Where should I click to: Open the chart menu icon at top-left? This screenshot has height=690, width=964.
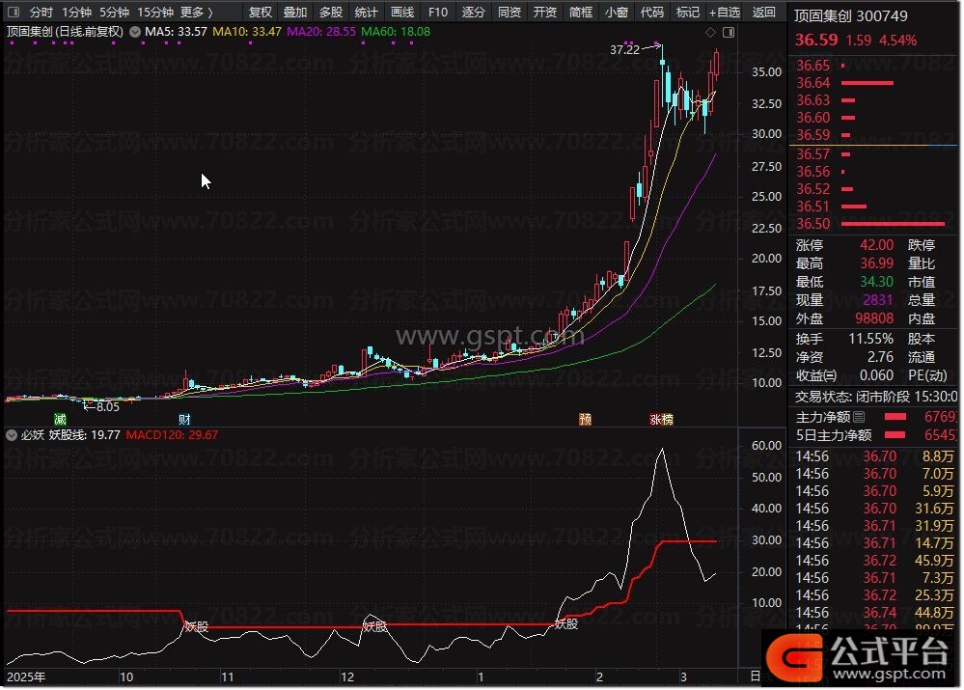[x=13, y=13]
